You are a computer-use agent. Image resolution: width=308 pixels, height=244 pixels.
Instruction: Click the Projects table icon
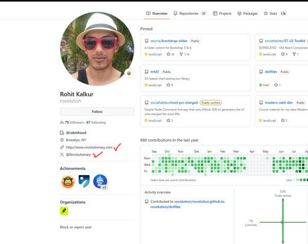215,14
